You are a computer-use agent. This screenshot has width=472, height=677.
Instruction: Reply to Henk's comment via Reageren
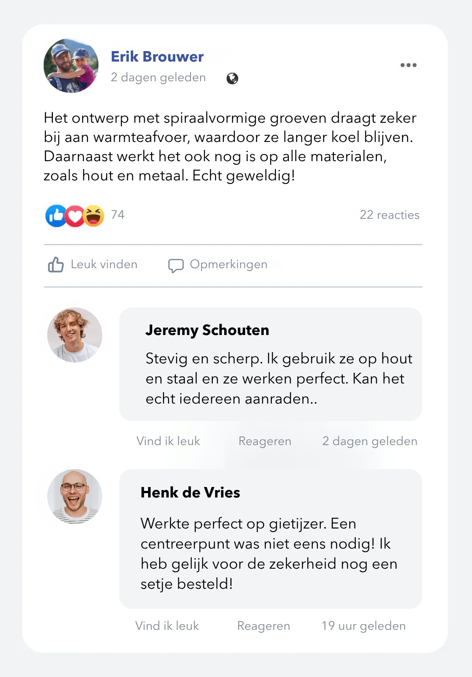pos(264,626)
